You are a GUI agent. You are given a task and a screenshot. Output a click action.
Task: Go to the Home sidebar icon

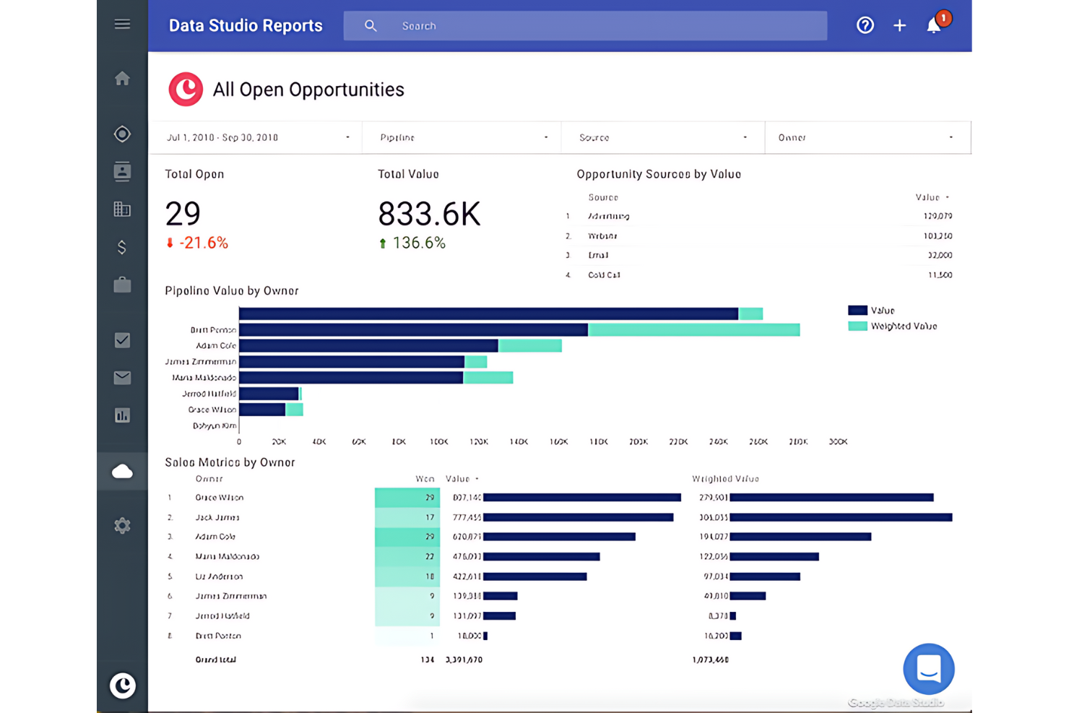pos(122,78)
